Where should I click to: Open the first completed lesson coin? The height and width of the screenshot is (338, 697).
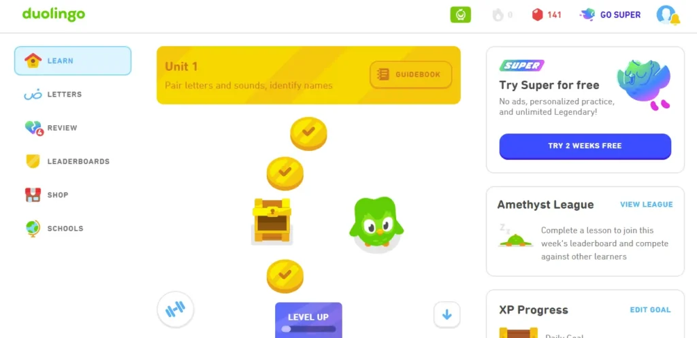point(308,133)
